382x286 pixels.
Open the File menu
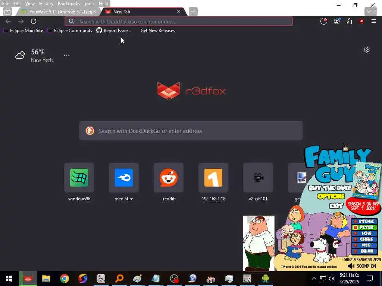pos(5,4)
